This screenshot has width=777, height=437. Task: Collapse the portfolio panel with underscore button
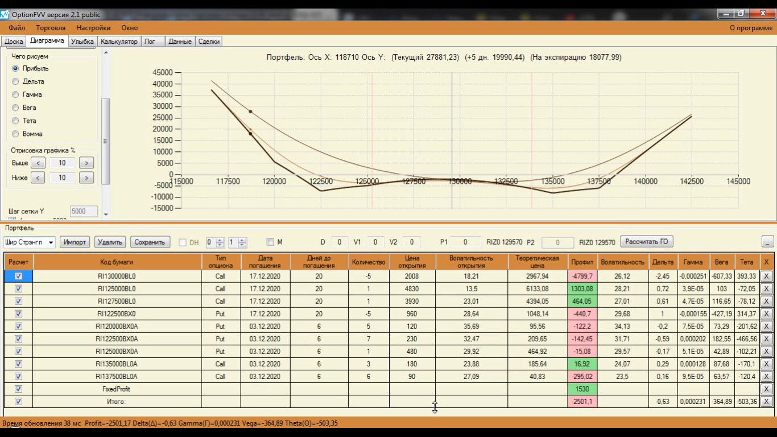pos(767,242)
